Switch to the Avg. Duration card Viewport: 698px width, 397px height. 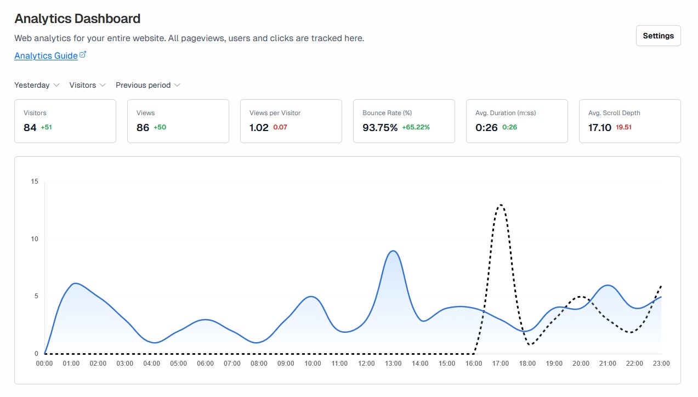click(x=517, y=121)
